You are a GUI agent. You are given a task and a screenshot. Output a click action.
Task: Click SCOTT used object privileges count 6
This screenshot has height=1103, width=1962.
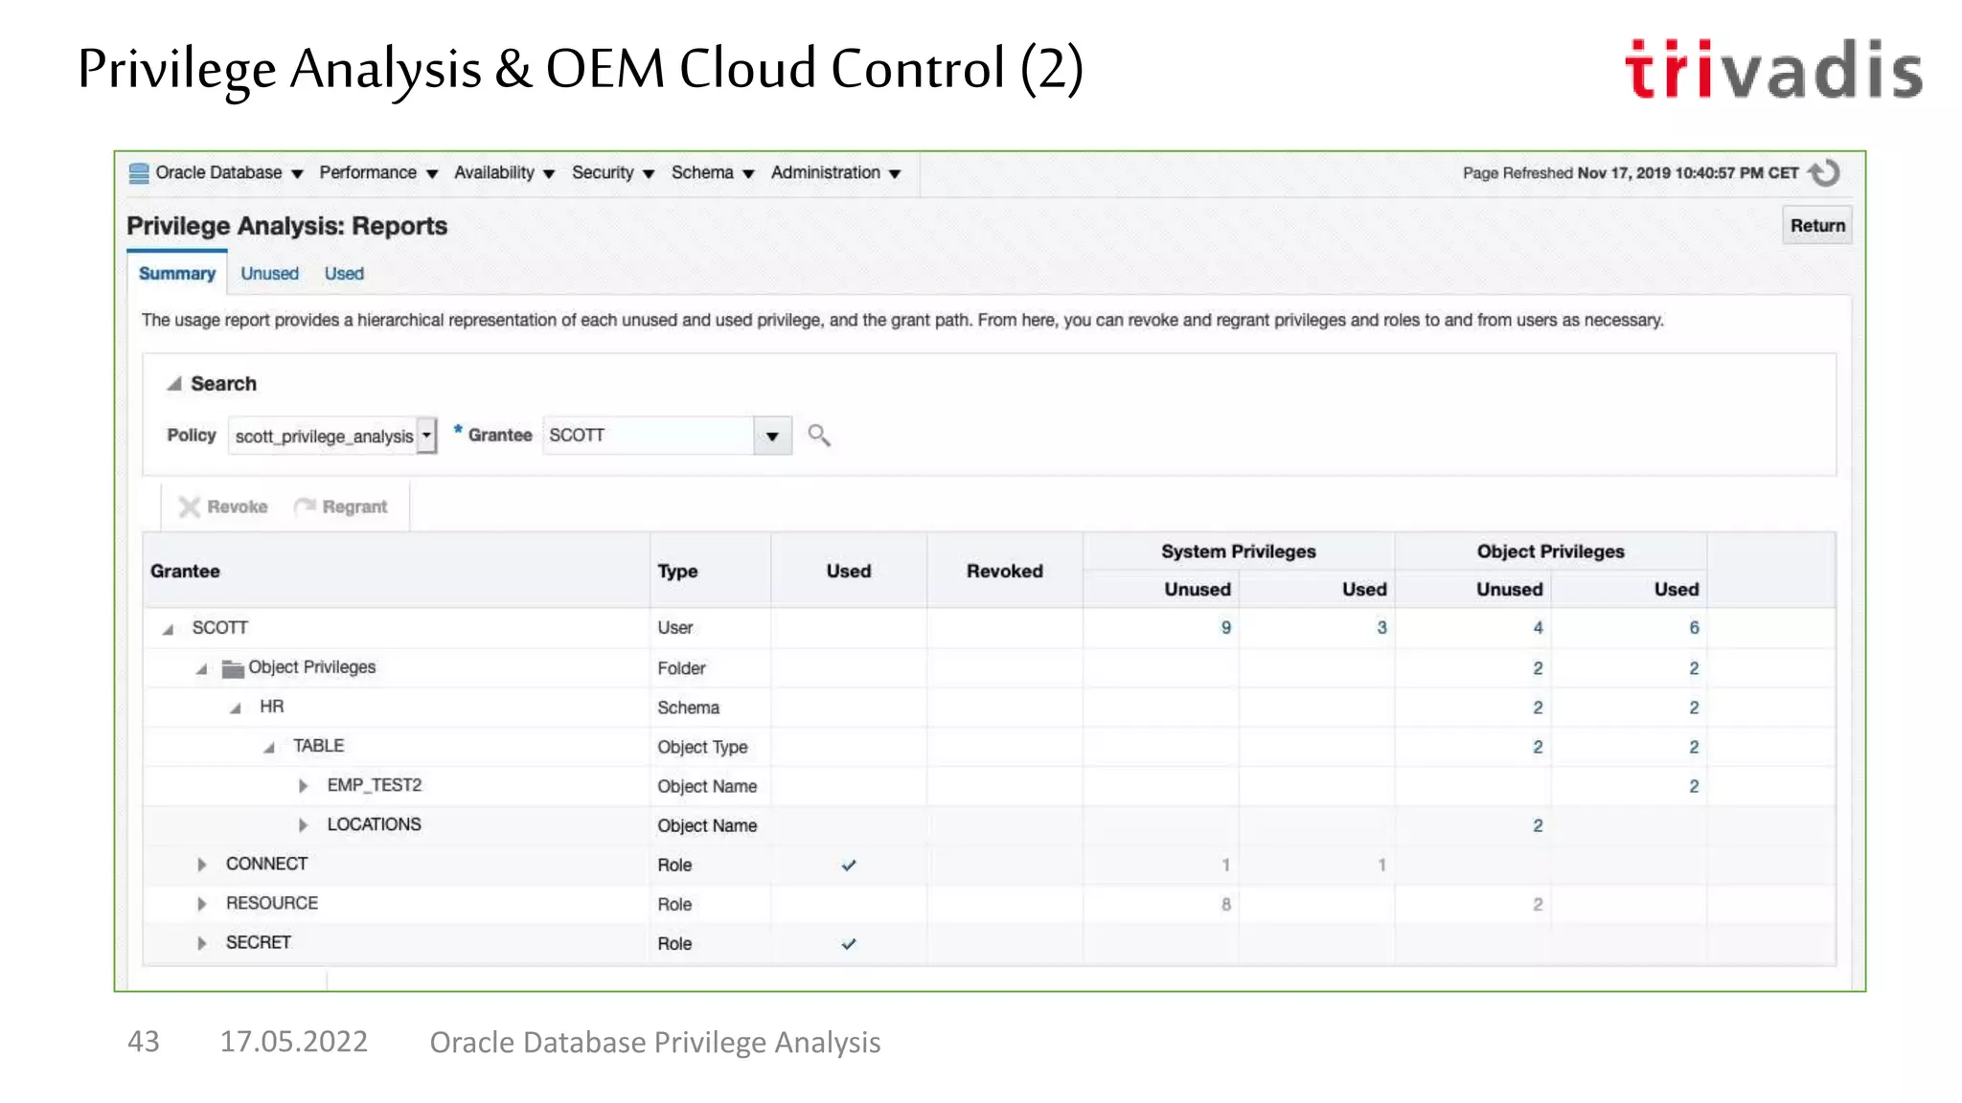tap(1694, 628)
